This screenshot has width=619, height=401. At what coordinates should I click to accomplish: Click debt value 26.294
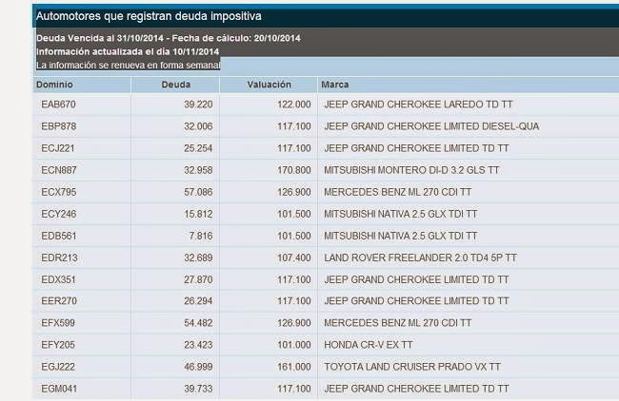(x=198, y=301)
